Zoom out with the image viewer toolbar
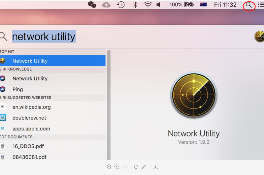The height and width of the screenshot is (175, 264). tap(117, 167)
